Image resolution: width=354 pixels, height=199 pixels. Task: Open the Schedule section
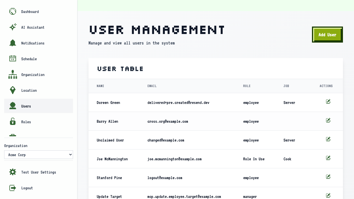click(38, 59)
